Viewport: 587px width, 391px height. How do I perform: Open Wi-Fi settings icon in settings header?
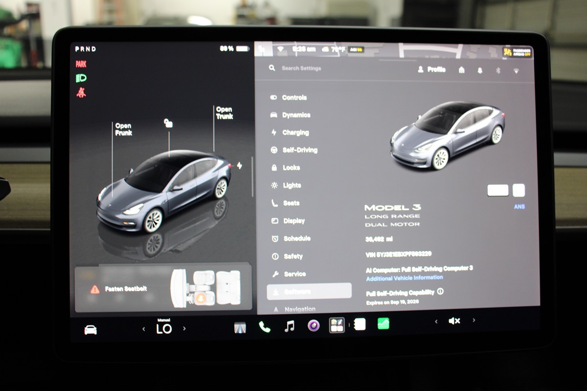[x=516, y=71]
